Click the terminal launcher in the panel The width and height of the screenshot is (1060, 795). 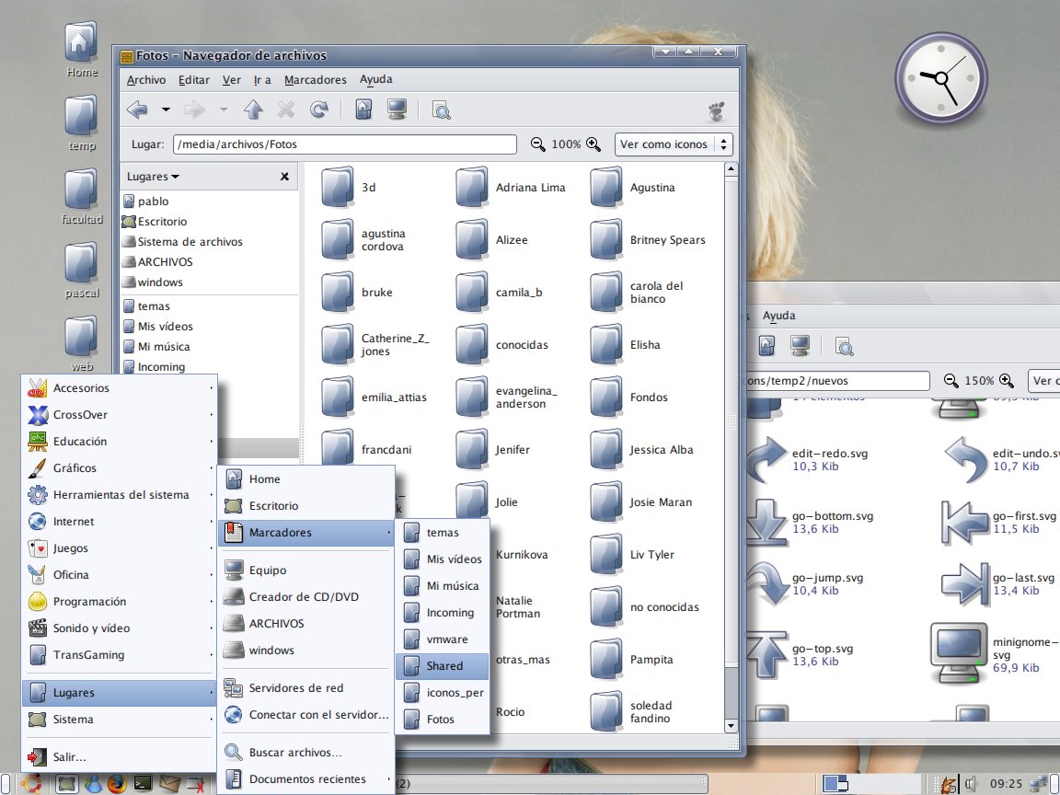pyautogui.click(x=143, y=784)
